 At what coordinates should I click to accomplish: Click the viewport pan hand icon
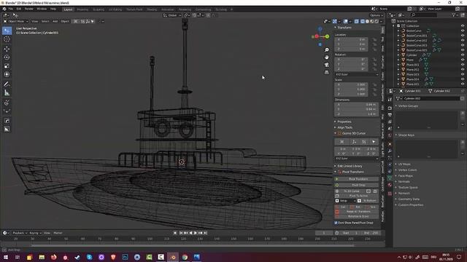pyautogui.click(x=327, y=57)
